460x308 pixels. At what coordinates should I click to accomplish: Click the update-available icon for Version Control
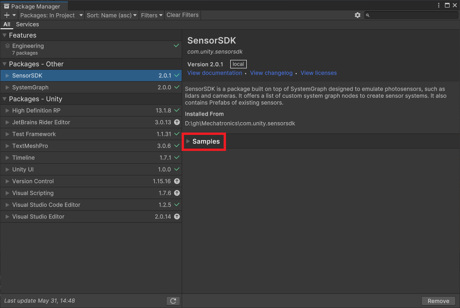[177, 181]
